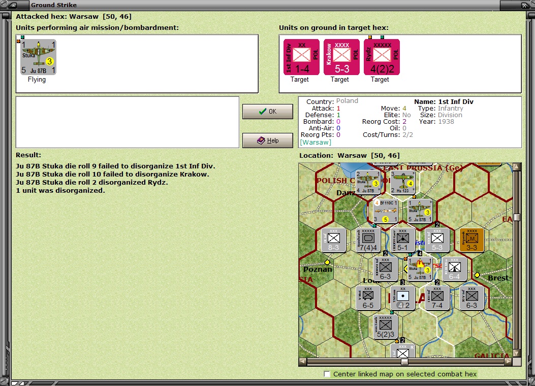
Task: Click the 5(2)3 army group counter on map
Action: pos(386,327)
